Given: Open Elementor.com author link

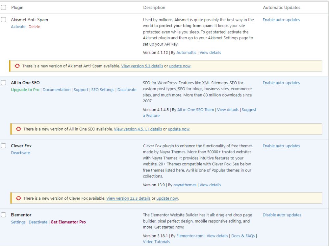Looking at the screenshot, I should 190,236.
